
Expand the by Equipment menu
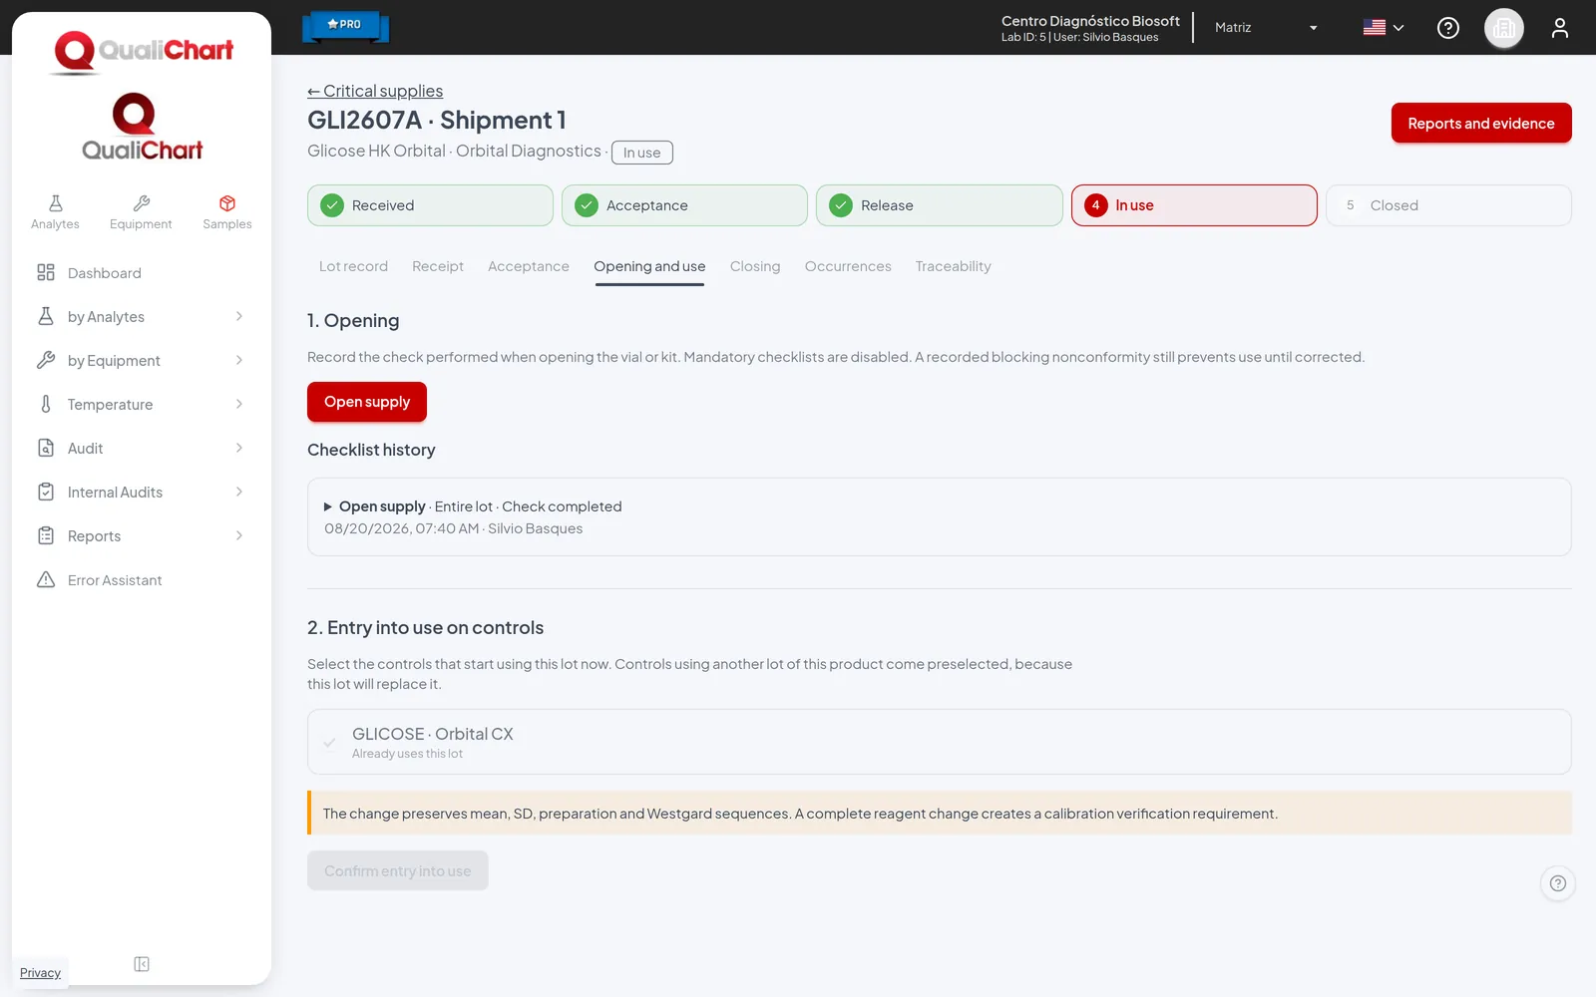click(x=141, y=361)
